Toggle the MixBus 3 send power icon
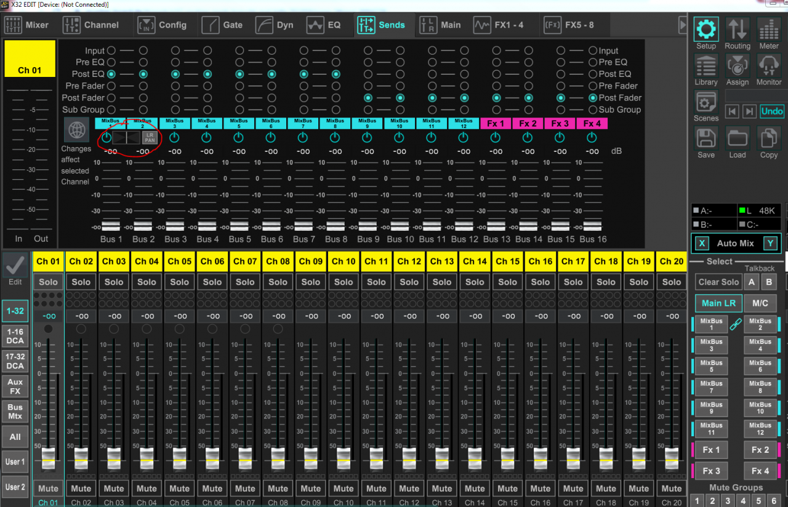788x507 pixels. pyautogui.click(x=175, y=137)
